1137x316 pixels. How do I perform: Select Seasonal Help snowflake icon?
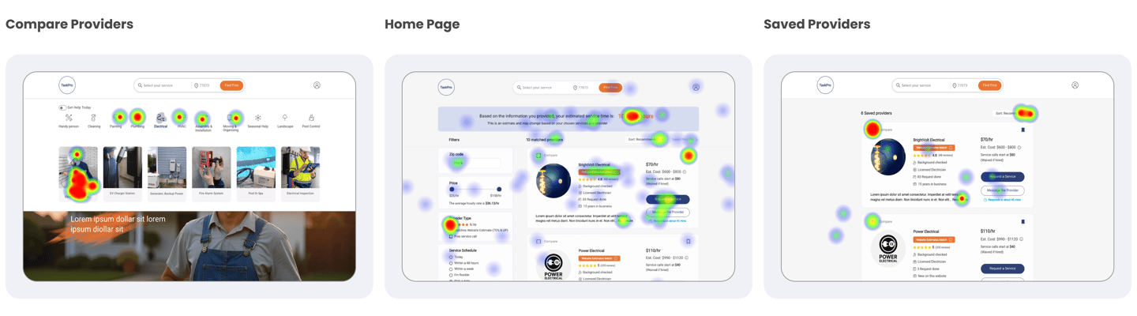click(x=257, y=118)
